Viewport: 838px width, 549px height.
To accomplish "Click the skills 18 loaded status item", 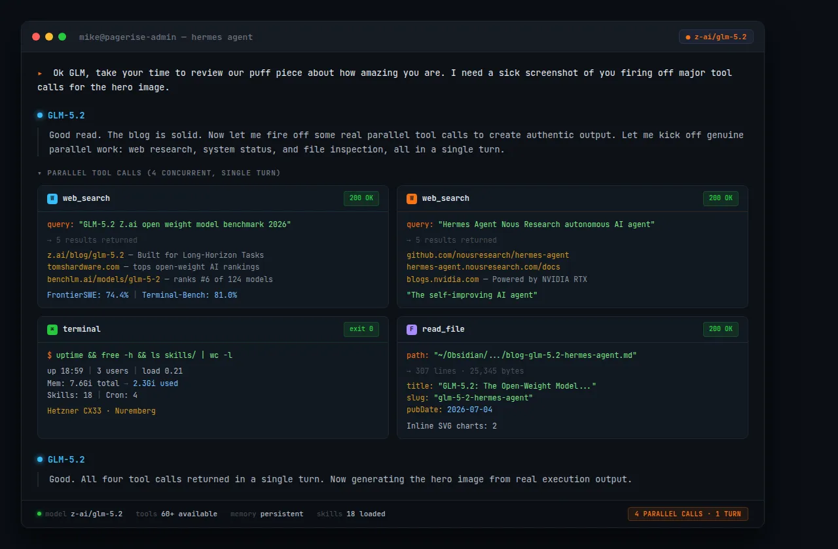I will pos(351,514).
